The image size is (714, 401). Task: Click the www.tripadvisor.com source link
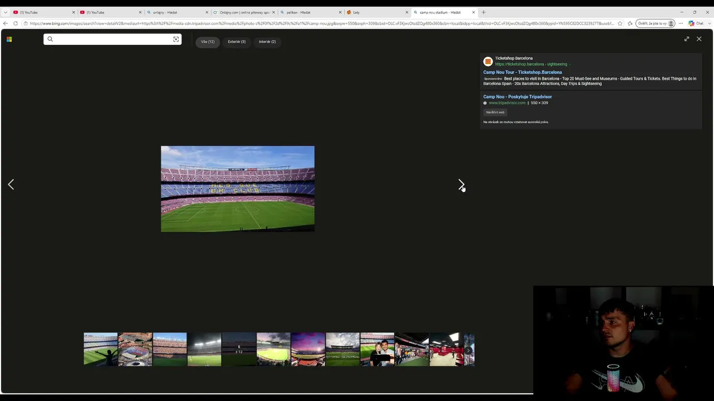point(507,103)
